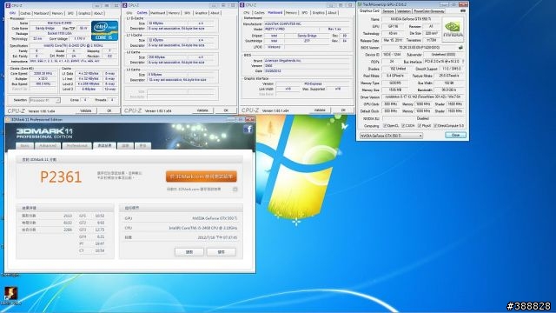Tick the checkbox below the orange 3DMark button
The image size is (556, 313).
point(235,190)
